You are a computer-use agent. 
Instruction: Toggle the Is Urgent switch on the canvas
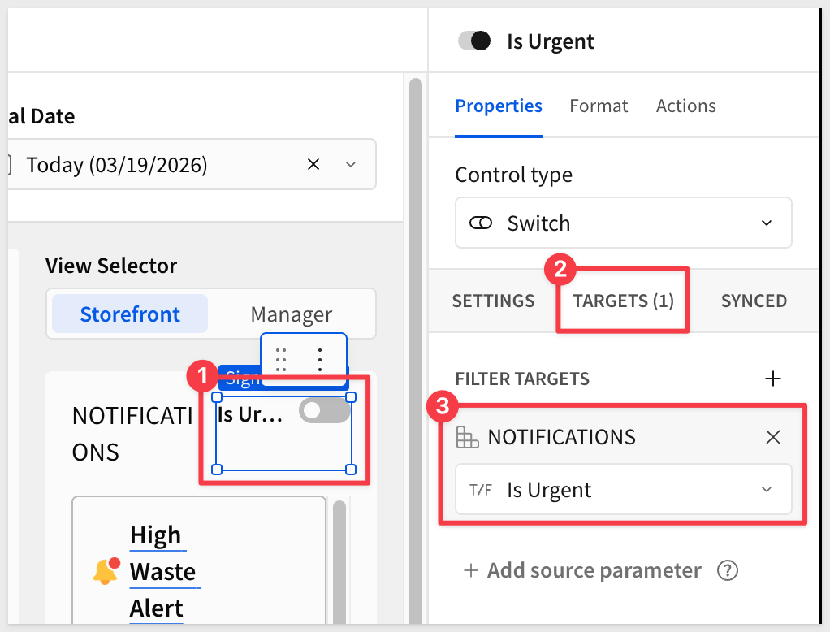[324, 411]
